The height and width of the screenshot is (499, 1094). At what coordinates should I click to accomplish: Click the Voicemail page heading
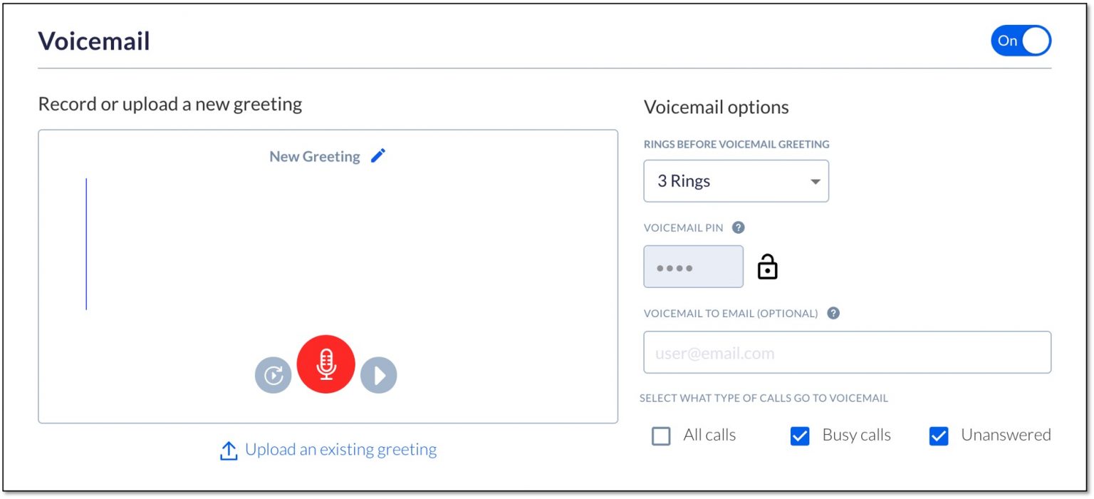[x=93, y=41]
